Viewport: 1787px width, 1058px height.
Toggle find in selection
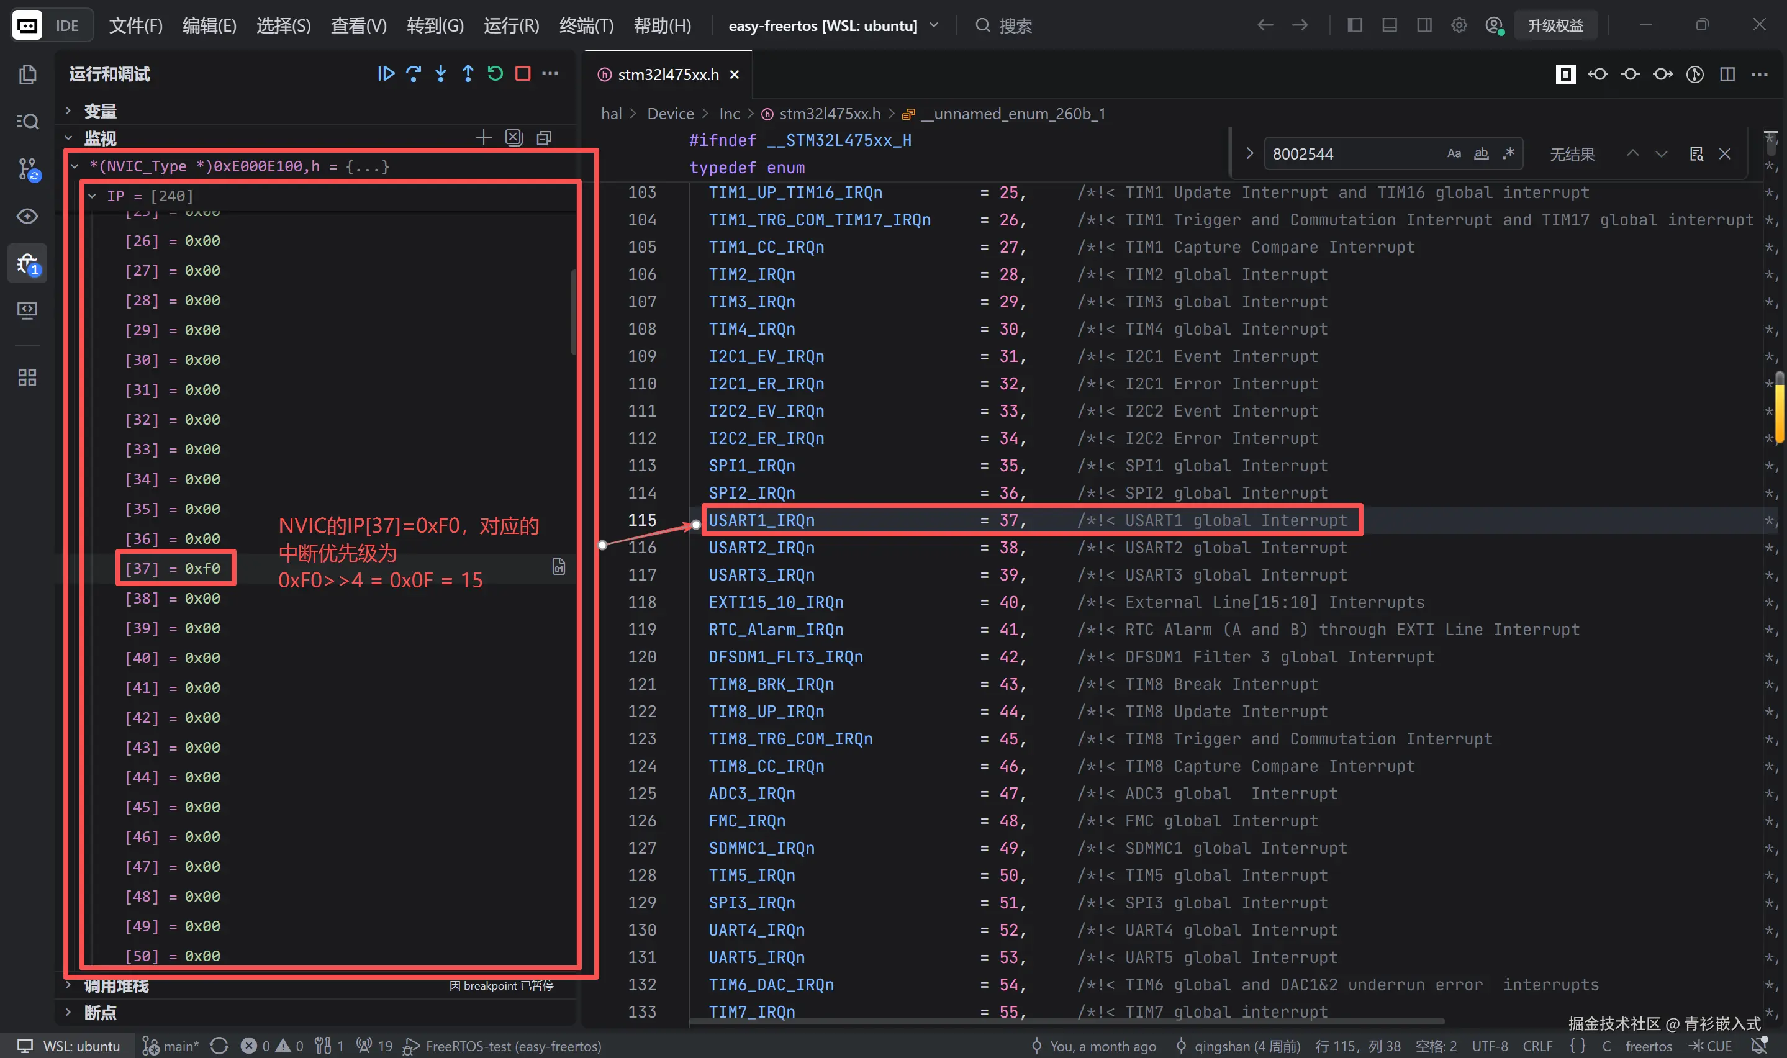(1696, 153)
